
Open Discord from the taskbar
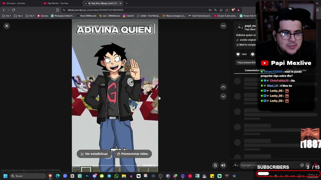94,176
